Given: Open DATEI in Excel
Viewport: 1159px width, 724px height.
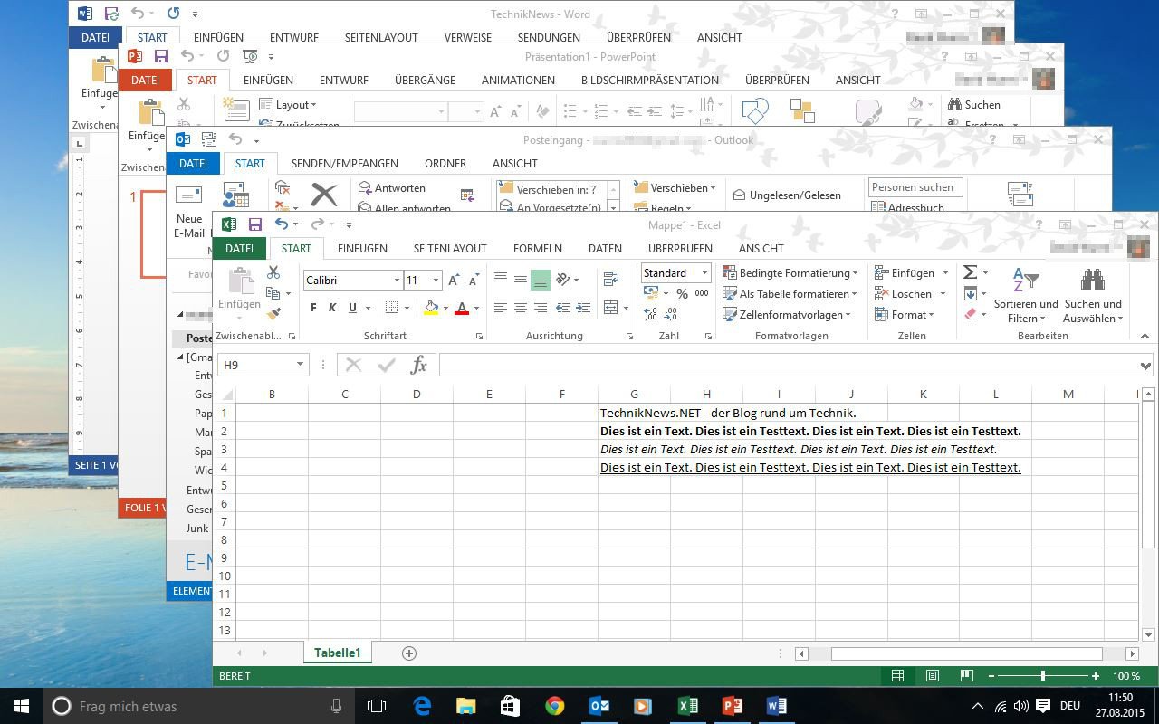Looking at the screenshot, I should [x=239, y=248].
